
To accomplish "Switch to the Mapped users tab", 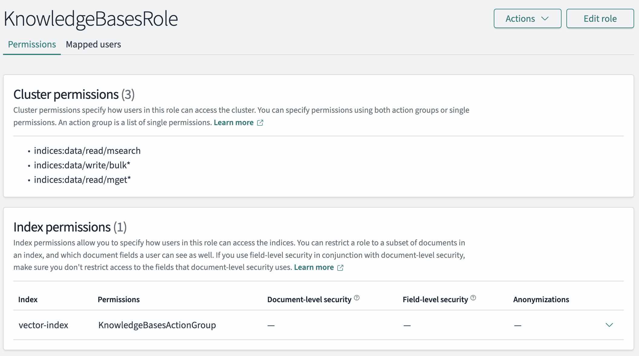I will (93, 44).
